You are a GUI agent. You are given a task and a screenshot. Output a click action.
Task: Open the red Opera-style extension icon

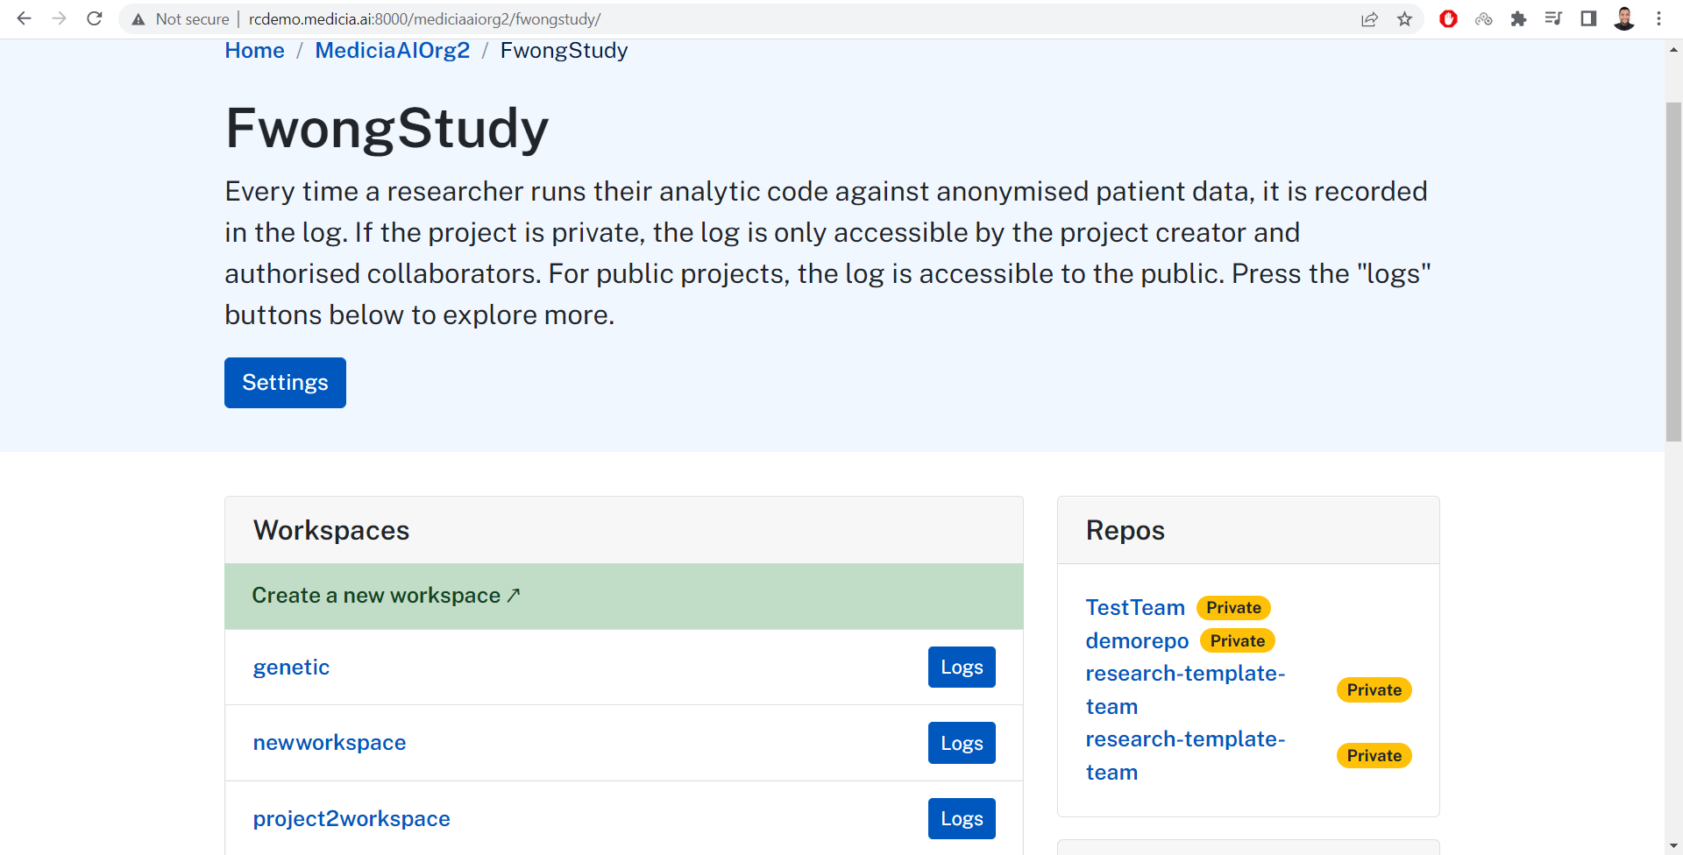point(1448,18)
